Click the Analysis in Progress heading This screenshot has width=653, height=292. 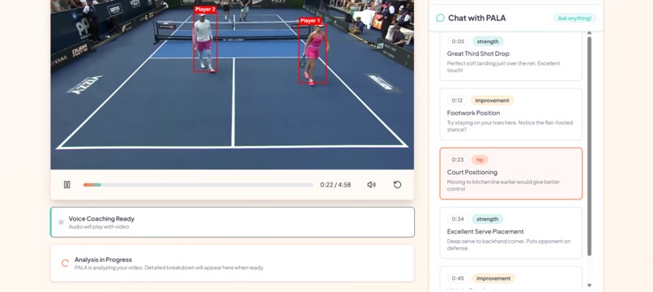pyautogui.click(x=103, y=260)
